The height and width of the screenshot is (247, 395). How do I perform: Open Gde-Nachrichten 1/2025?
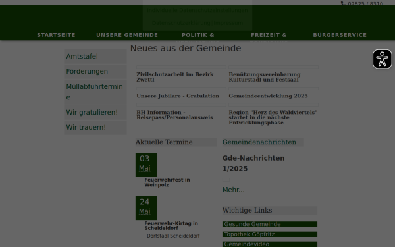coord(253,163)
